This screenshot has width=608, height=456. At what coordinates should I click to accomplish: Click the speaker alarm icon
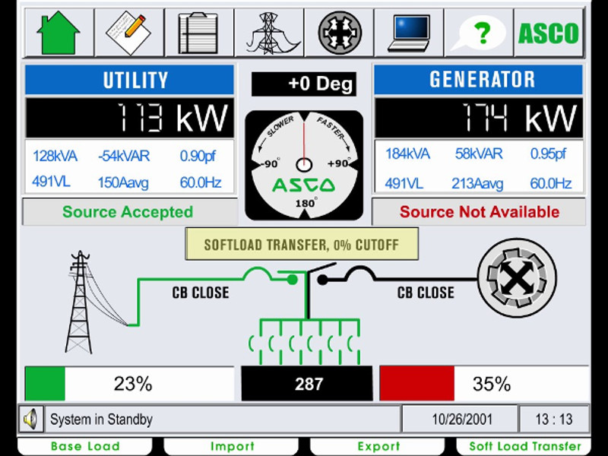[30, 419]
